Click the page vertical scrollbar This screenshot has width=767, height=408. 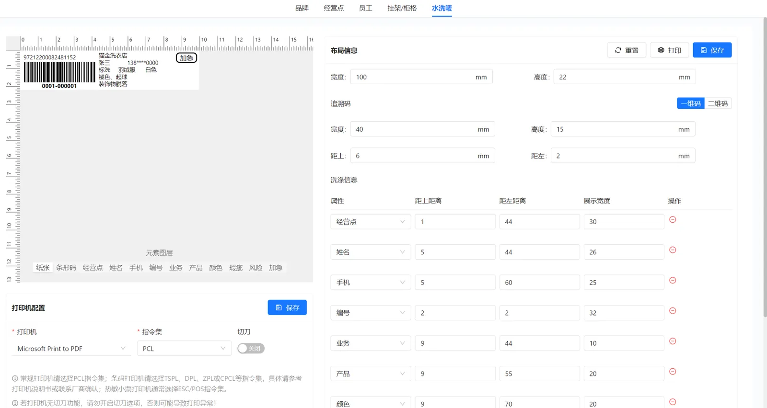[765, 168]
